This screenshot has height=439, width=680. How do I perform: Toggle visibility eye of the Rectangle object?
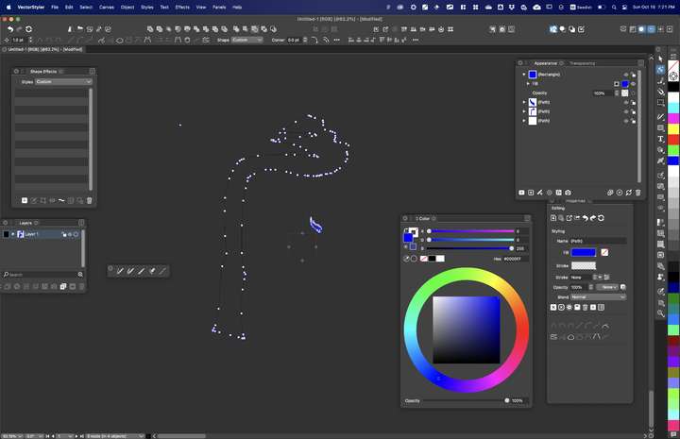[x=626, y=75]
